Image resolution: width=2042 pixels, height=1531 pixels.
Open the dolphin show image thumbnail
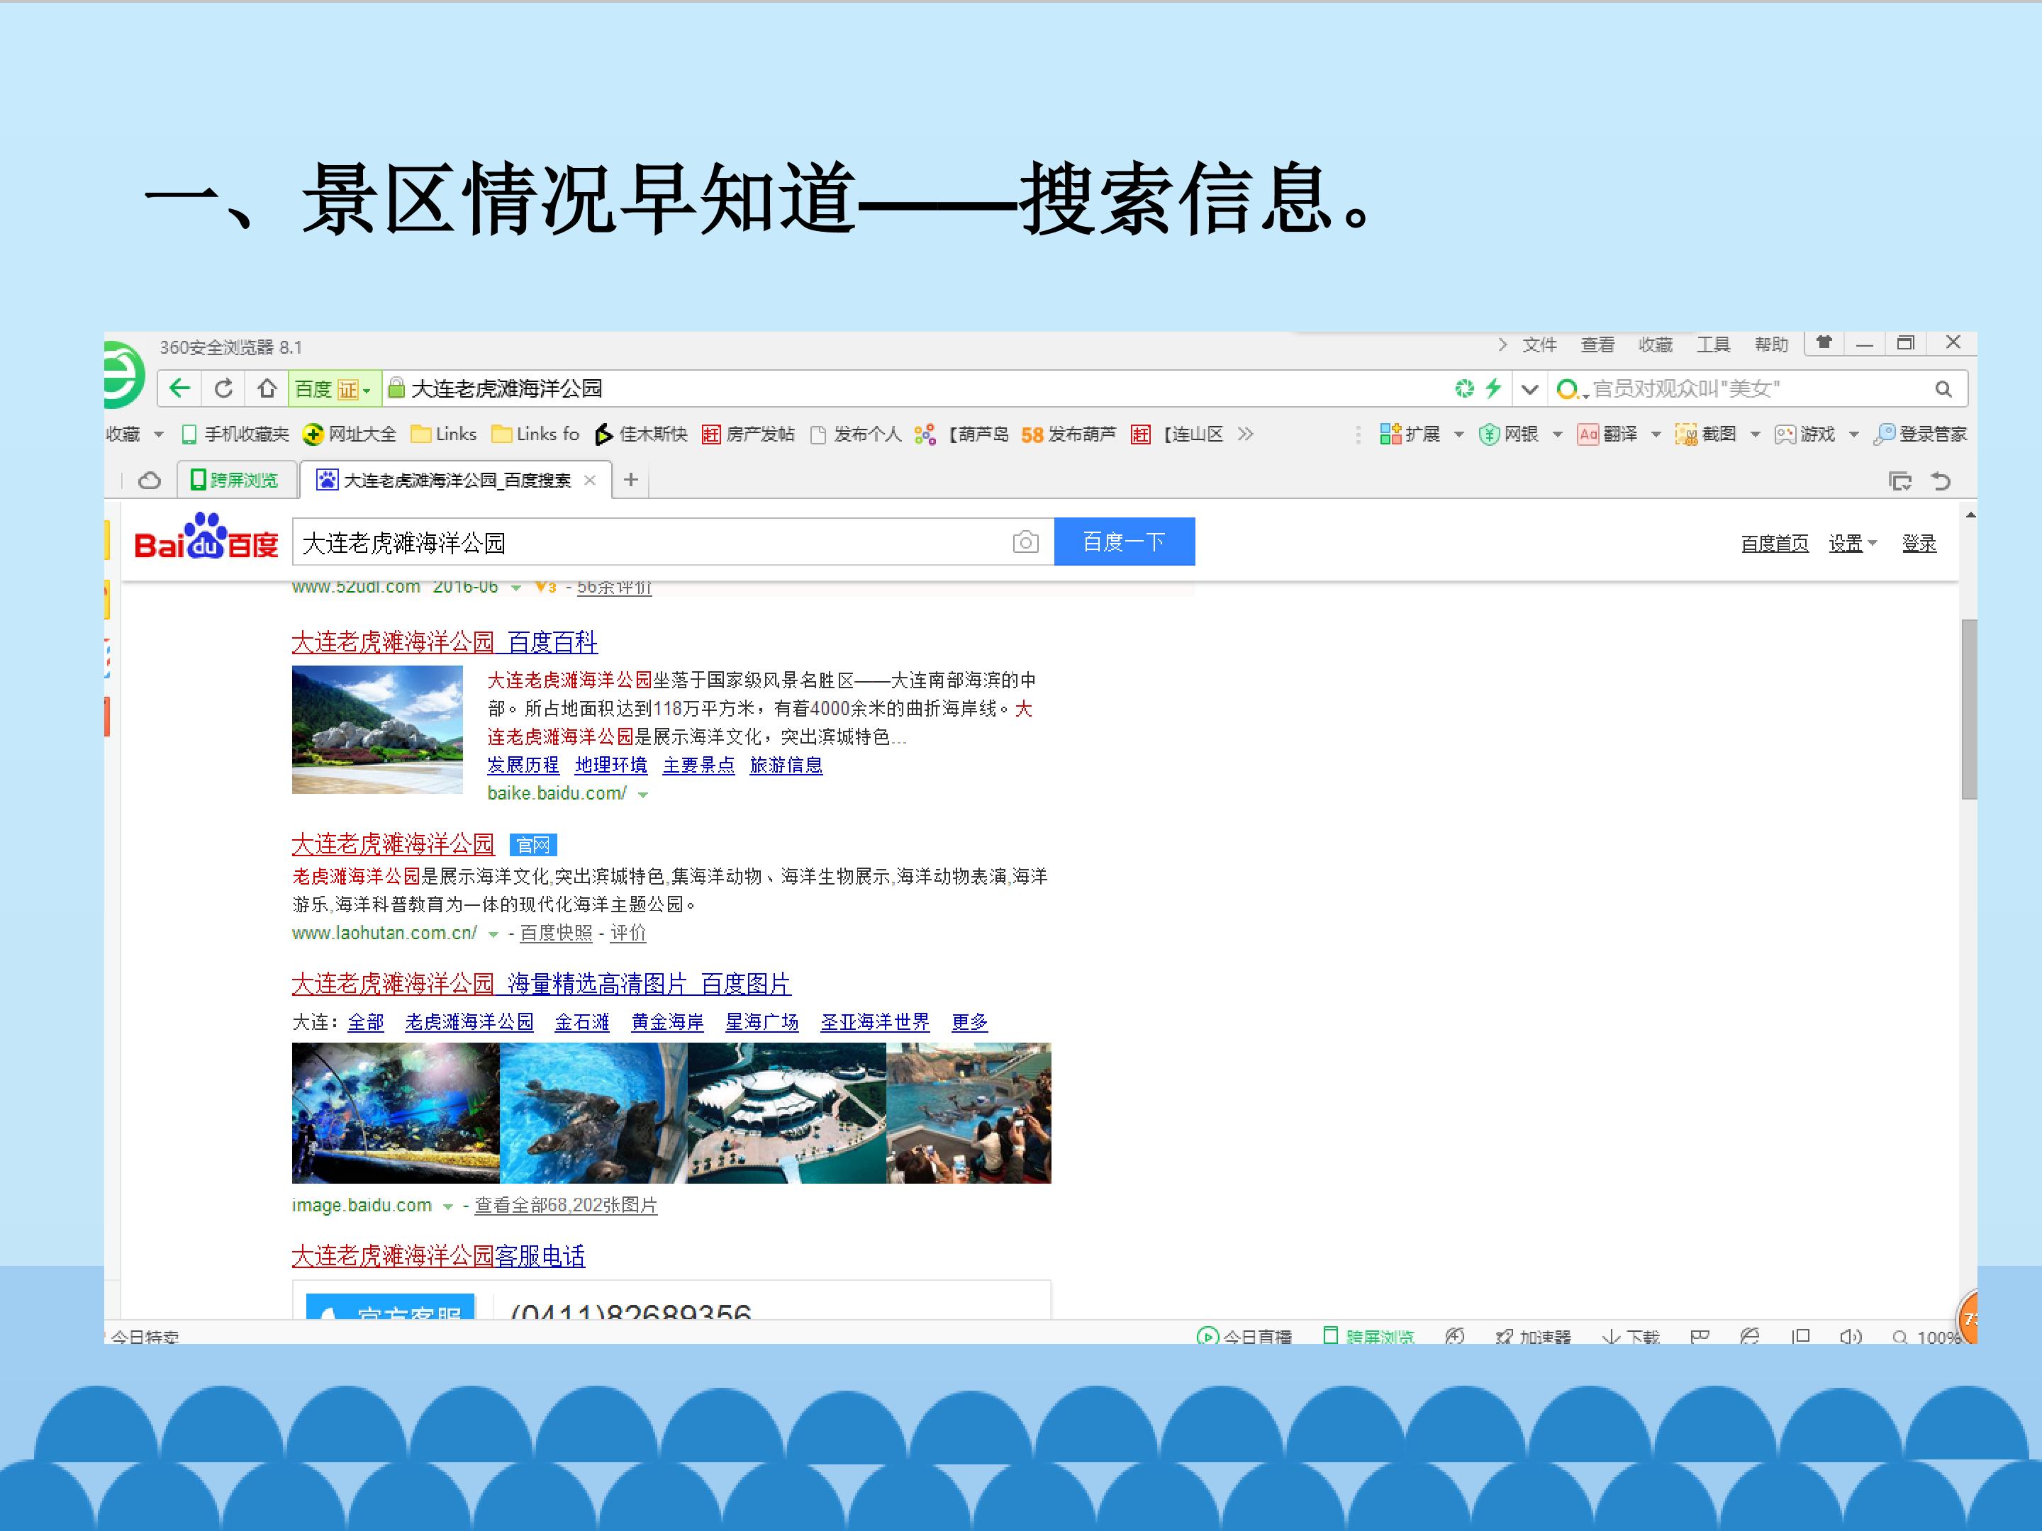969,1113
